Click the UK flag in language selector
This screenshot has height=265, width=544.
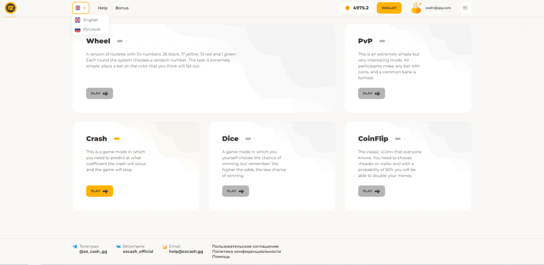78,8
